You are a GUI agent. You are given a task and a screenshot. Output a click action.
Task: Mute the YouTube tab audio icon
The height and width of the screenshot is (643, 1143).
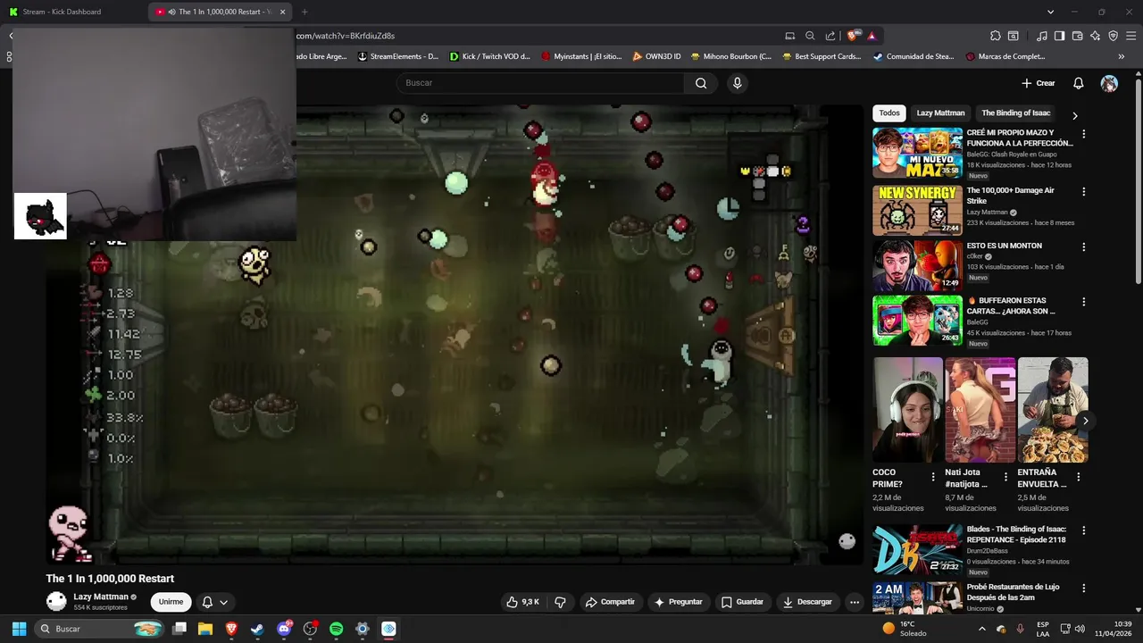pos(171,12)
